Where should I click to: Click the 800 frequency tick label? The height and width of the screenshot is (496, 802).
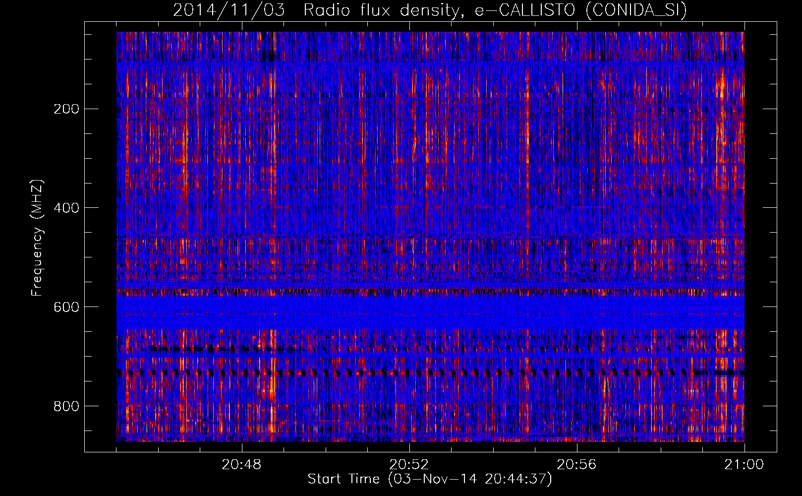[x=66, y=406]
